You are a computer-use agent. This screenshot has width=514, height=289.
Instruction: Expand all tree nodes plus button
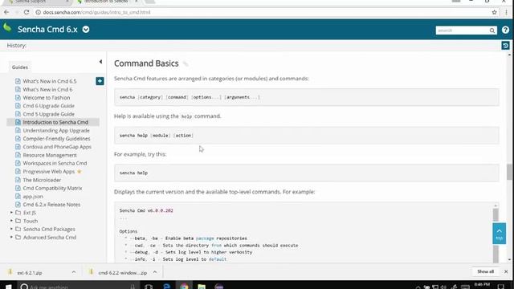100,81
